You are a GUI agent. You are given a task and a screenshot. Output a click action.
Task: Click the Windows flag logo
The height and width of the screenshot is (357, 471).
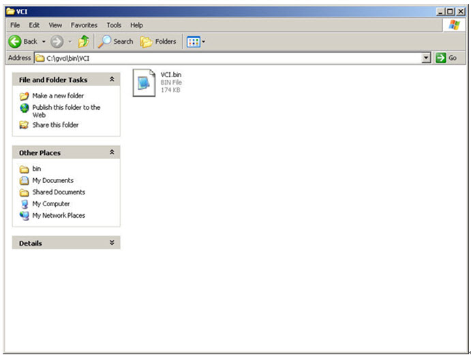454,25
